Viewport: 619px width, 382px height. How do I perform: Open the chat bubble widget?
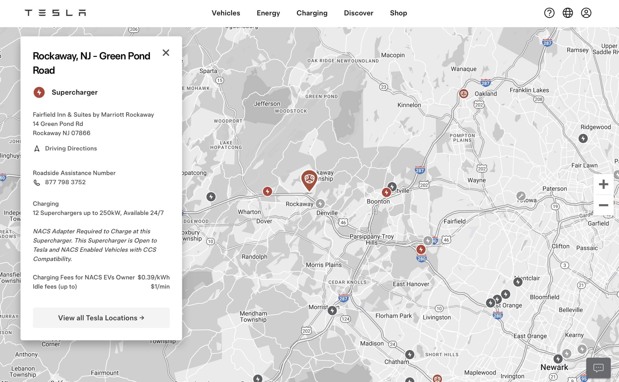598,368
